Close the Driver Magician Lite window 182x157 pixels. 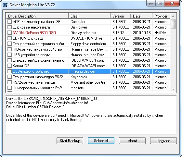click(172, 4)
